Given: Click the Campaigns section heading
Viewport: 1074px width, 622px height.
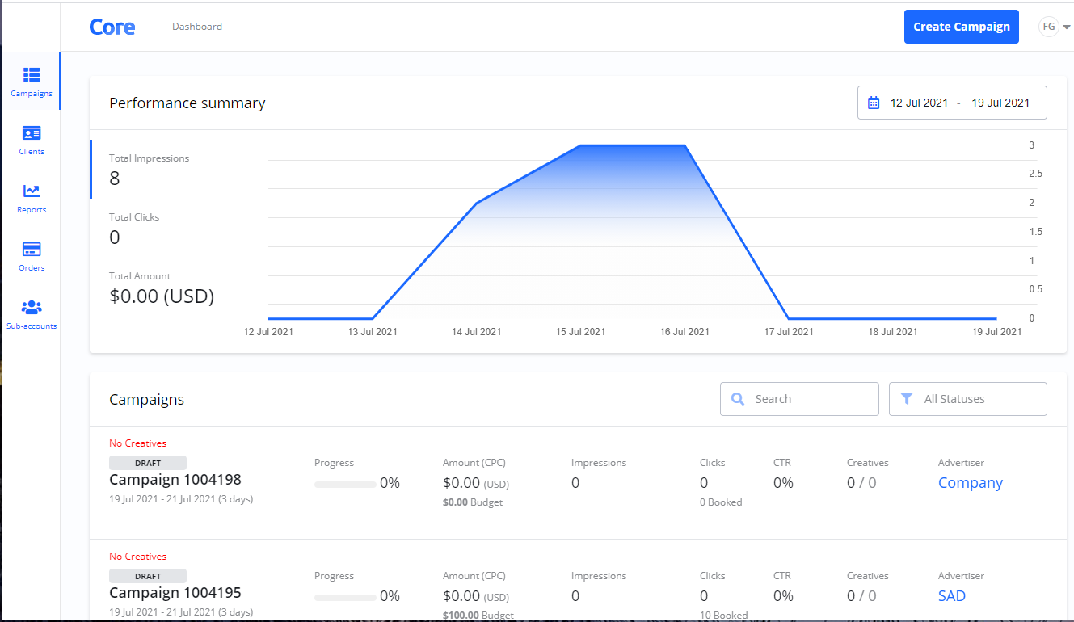Looking at the screenshot, I should [147, 400].
